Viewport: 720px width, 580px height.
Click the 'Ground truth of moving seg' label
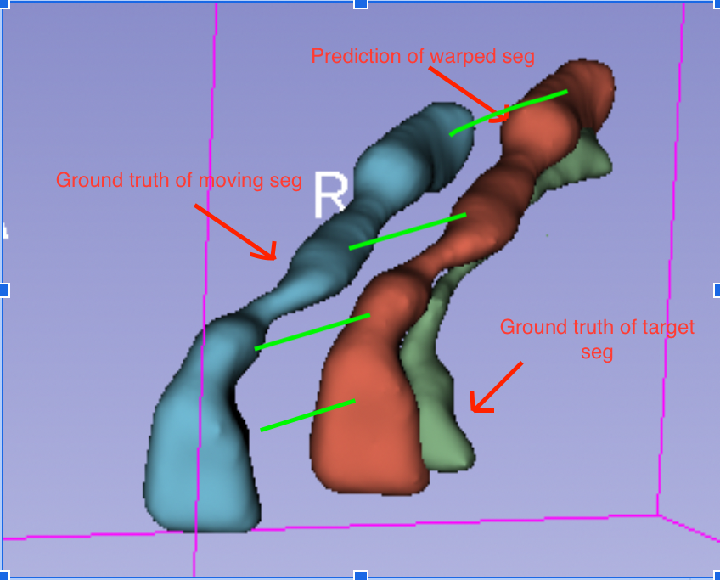[x=179, y=180]
